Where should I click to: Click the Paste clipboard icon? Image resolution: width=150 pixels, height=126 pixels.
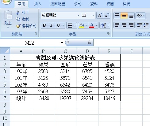(8, 15)
